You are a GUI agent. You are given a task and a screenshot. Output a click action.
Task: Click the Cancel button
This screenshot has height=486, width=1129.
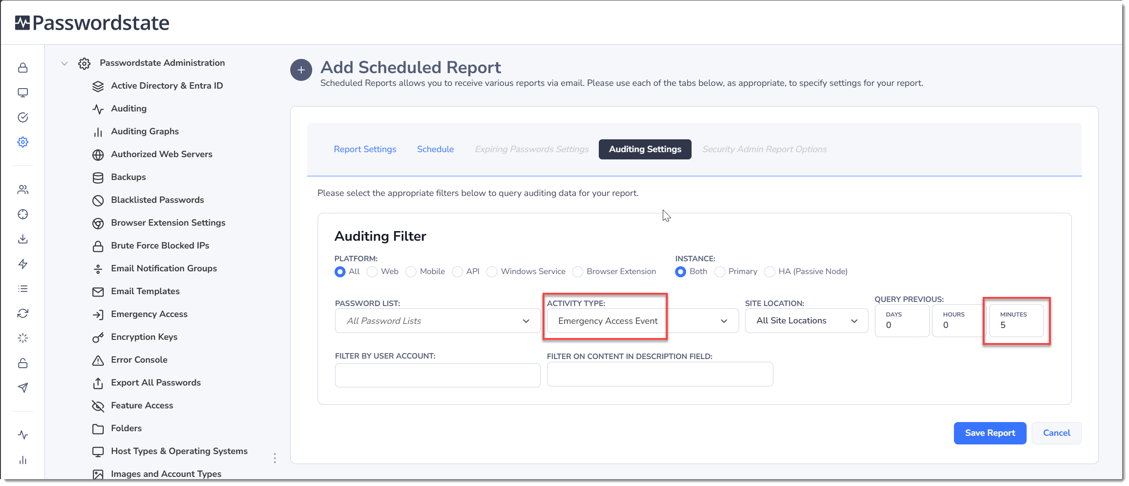click(1056, 433)
